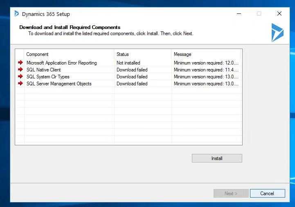The height and width of the screenshot is (207, 295).
Task: Click message 'Minimum version required: 12.0...'
Action: tap(206, 63)
